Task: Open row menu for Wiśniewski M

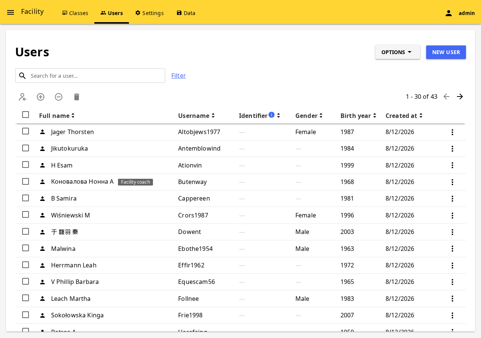Action: (x=452, y=216)
